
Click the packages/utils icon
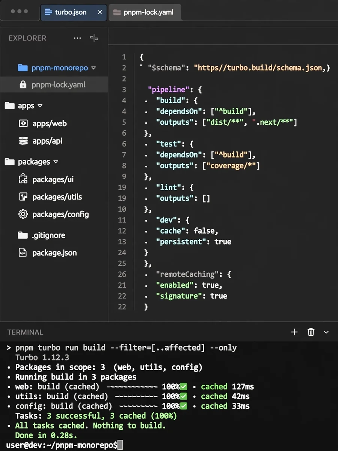click(x=23, y=197)
